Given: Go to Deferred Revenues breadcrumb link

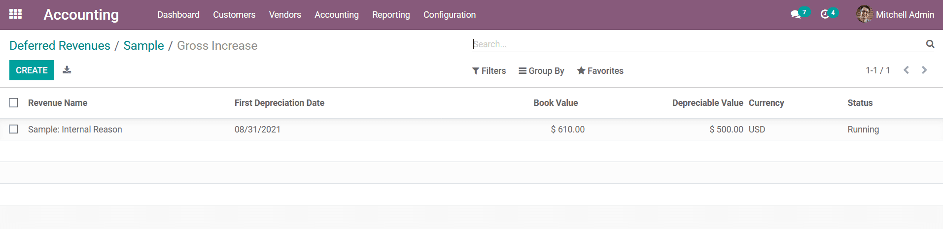Looking at the screenshot, I should tap(60, 45).
